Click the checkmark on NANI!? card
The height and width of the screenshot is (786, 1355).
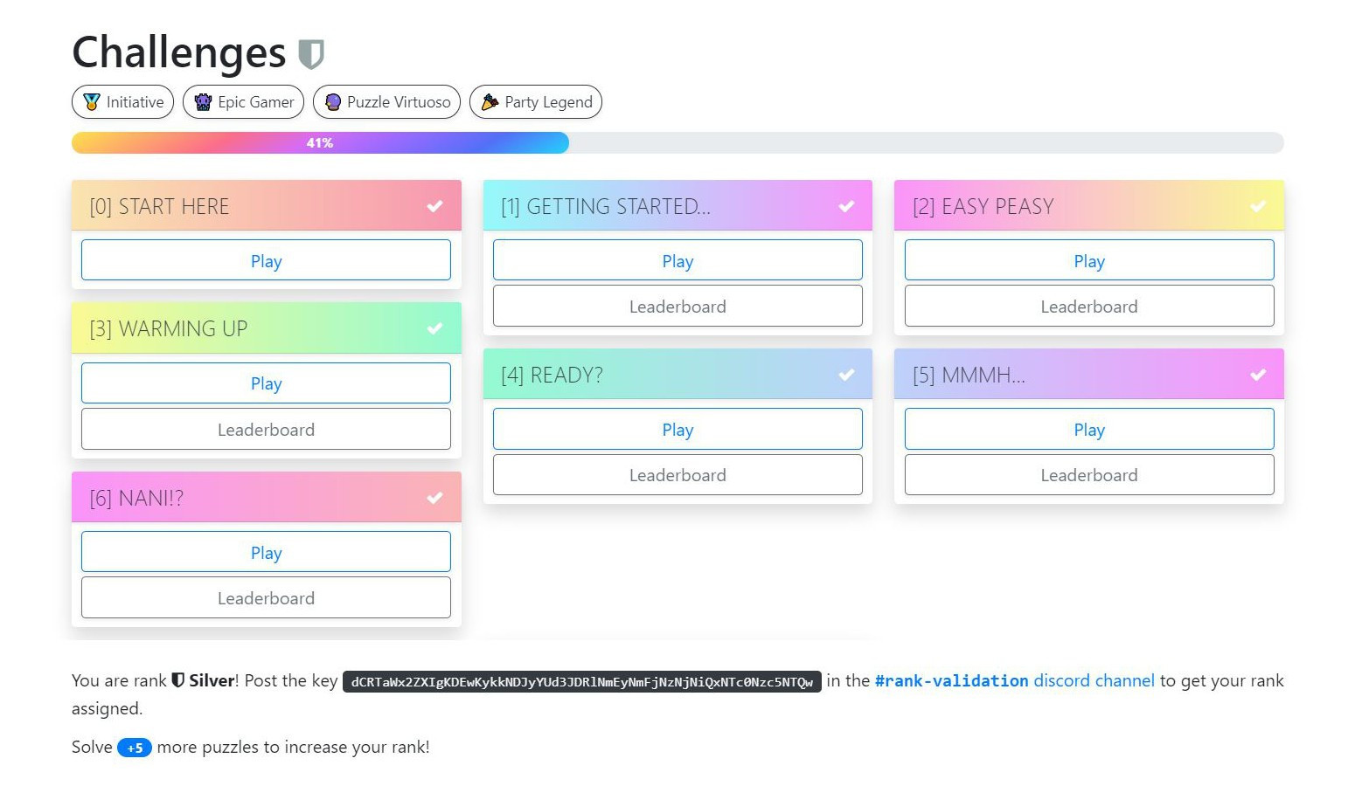(434, 498)
